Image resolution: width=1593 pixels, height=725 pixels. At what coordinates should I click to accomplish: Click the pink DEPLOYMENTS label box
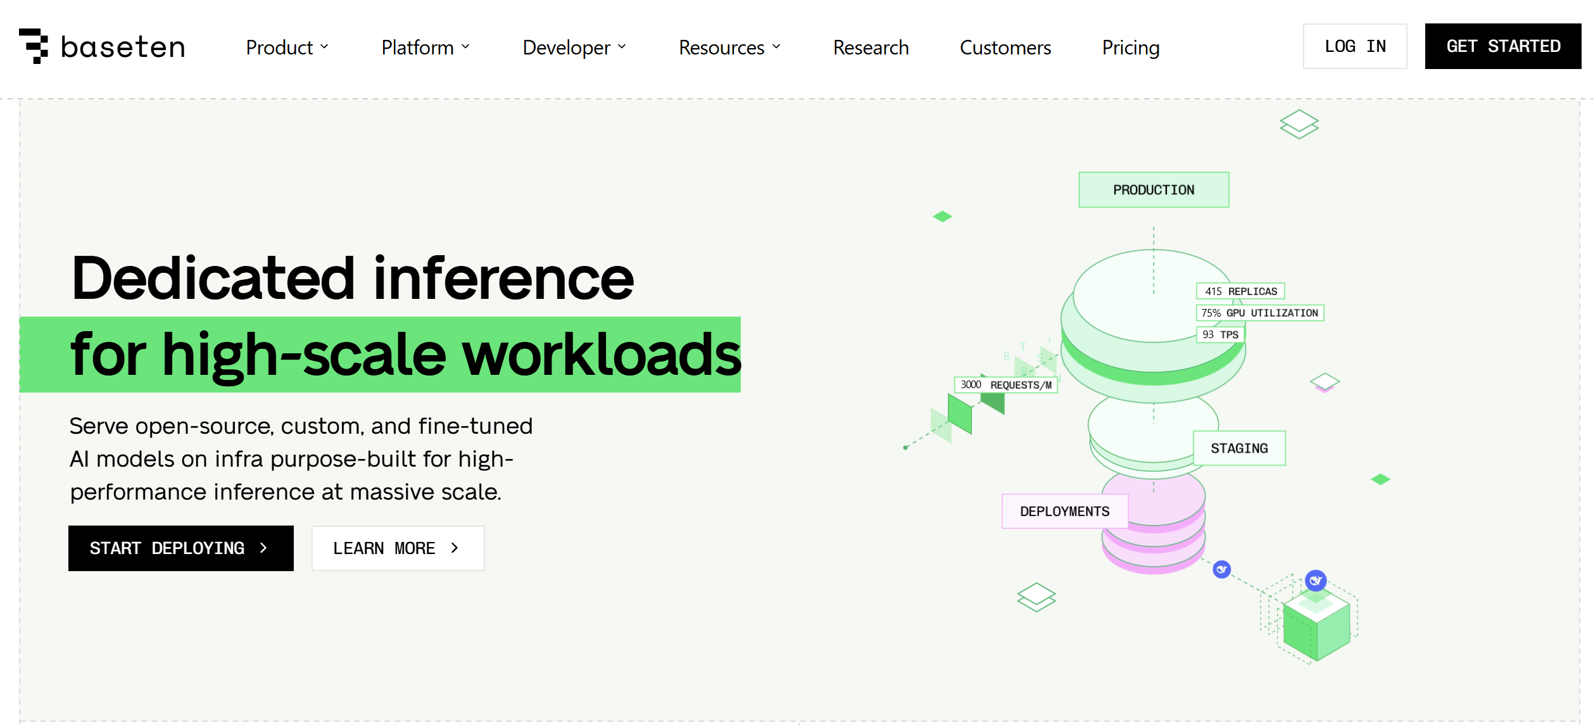[x=1064, y=512]
